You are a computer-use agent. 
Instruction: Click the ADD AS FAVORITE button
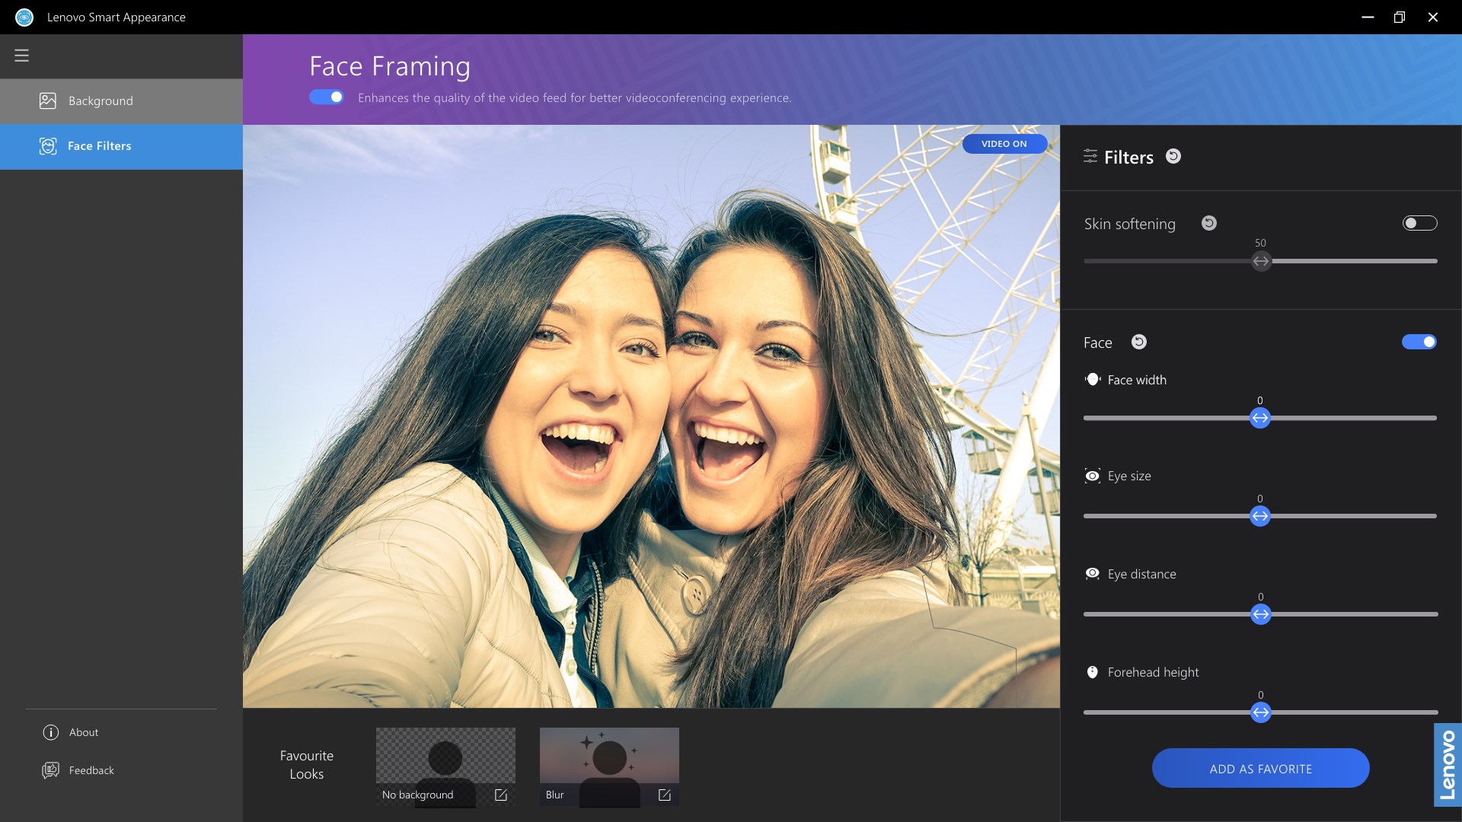[1260, 769]
